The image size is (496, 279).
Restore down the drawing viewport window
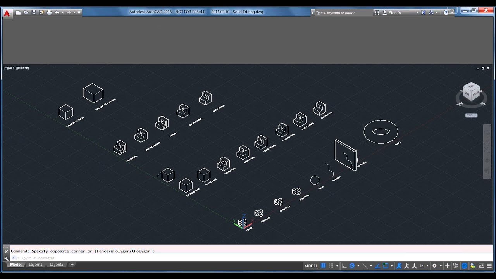click(483, 68)
